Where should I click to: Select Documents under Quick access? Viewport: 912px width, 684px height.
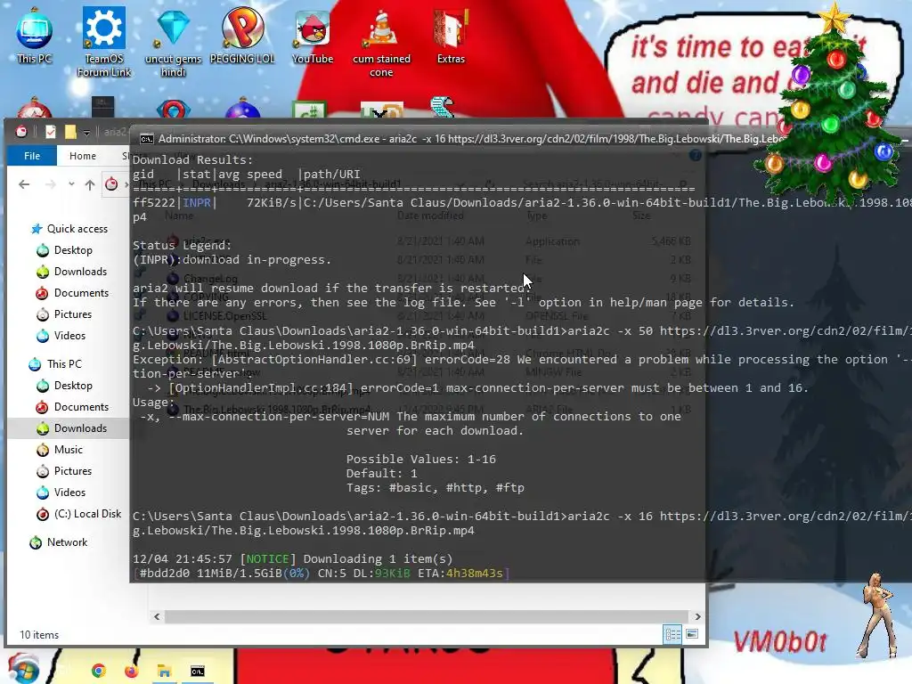click(73, 293)
